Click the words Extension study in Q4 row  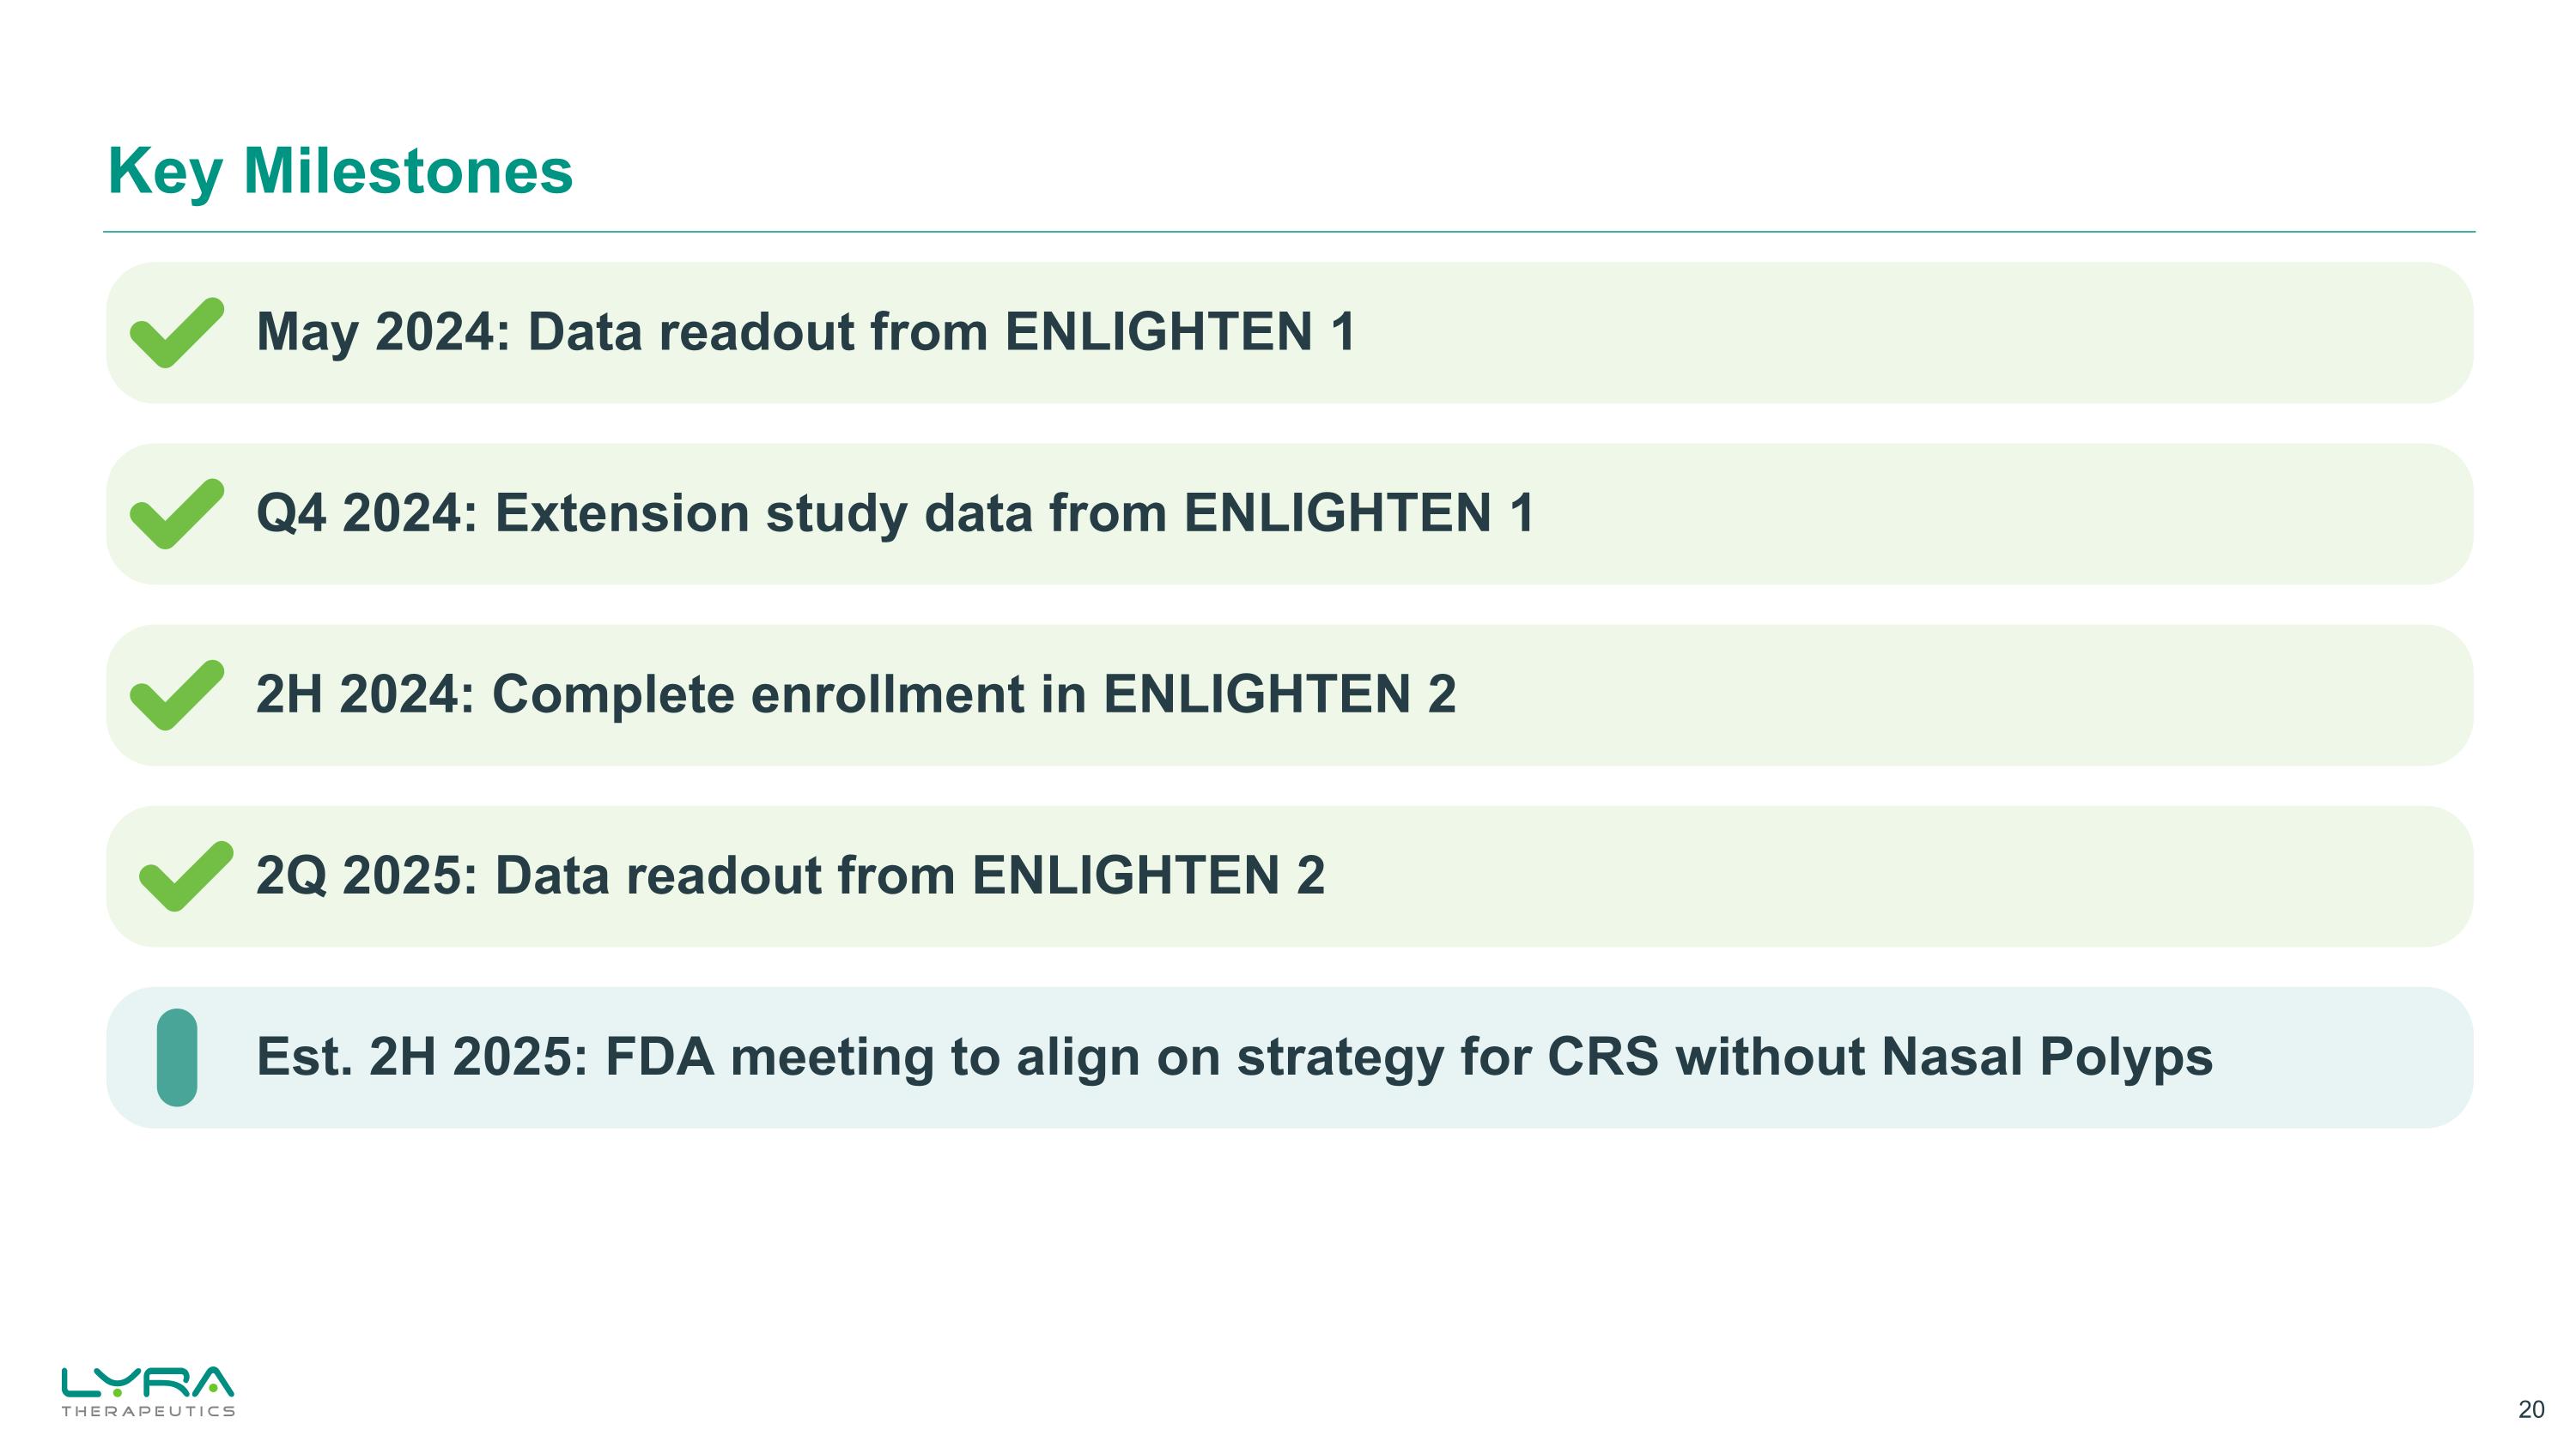coord(700,513)
